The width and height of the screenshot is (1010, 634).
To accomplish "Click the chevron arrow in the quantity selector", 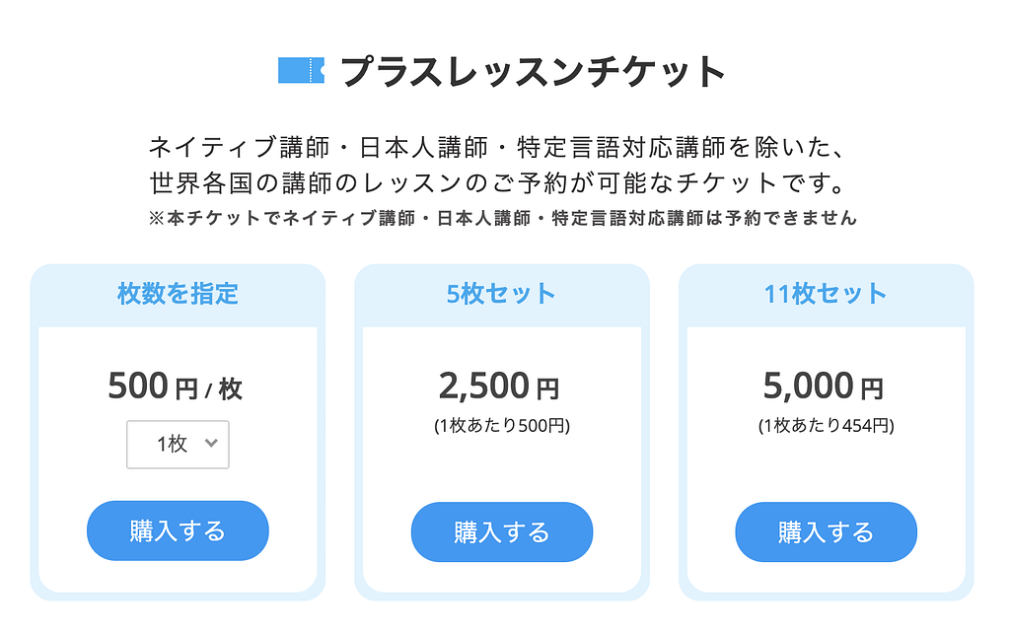I will pos(210,444).
